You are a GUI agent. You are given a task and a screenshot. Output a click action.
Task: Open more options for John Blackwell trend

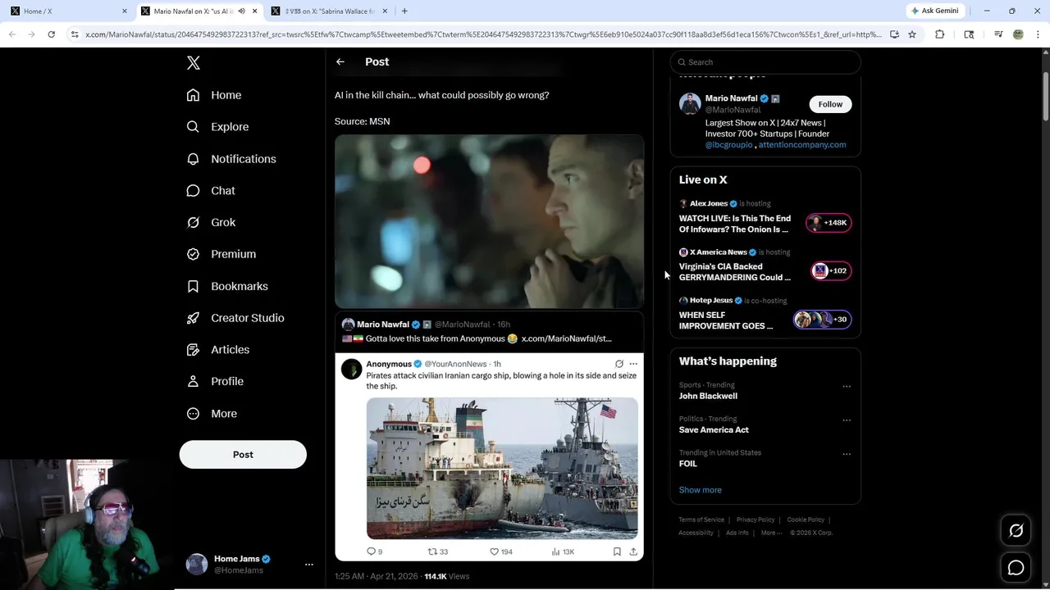[847, 386]
